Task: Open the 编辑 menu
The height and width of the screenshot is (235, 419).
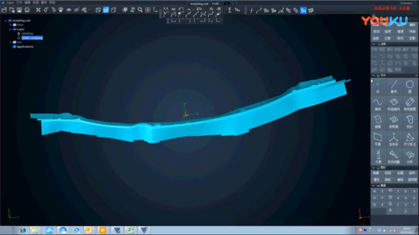Action: [x=27, y=3]
